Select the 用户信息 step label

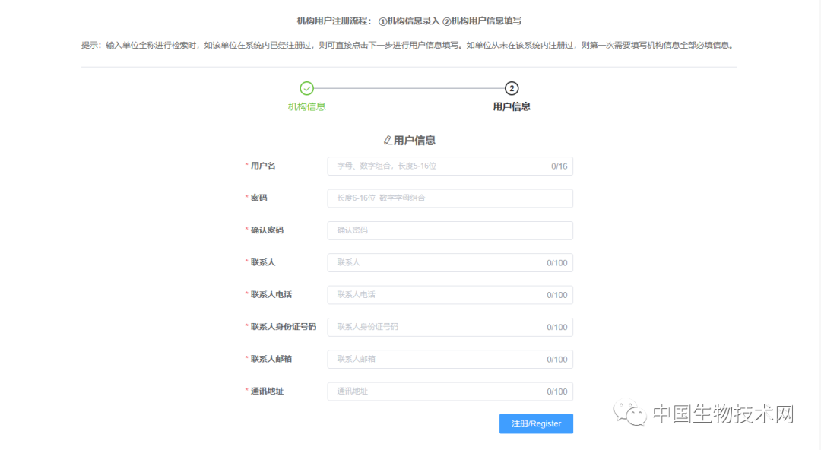(x=512, y=107)
